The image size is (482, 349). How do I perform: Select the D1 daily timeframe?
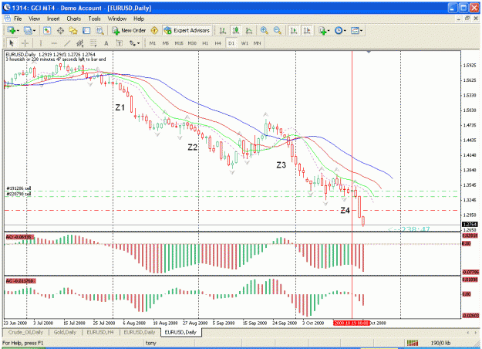(231, 43)
